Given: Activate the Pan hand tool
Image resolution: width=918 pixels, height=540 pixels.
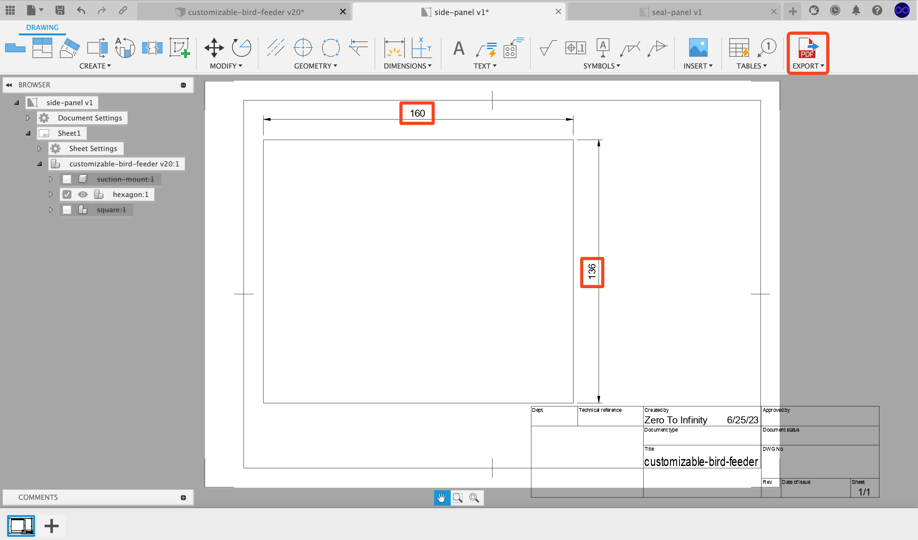Looking at the screenshot, I should pos(441,497).
